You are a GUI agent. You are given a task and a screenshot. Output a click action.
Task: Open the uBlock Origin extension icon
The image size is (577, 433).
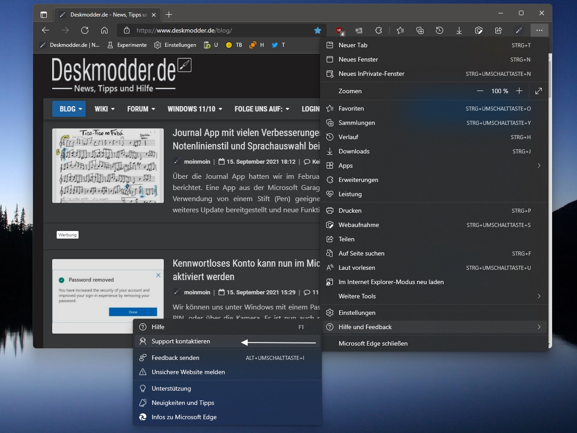(x=340, y=31)
